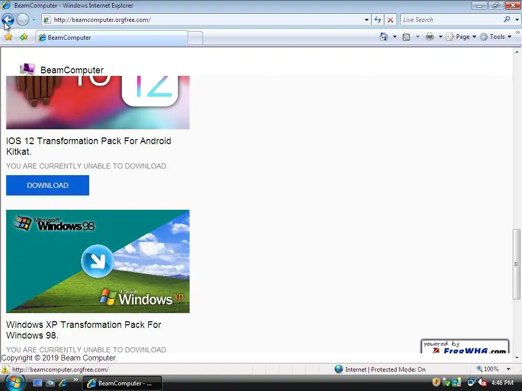Image resolution: width=522 pixels, height=391 pixels.
Task: Open the recent pages dropdown arrow
Action: (34, 20)
